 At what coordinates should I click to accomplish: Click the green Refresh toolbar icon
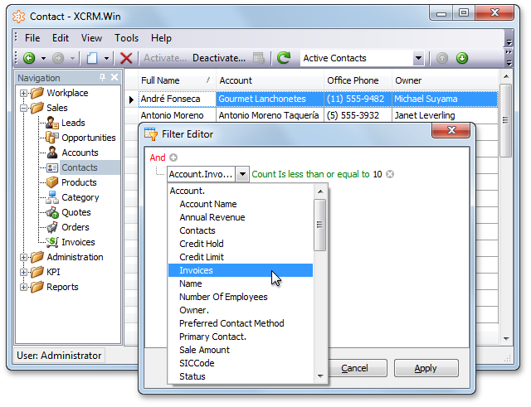pos(284,58)
